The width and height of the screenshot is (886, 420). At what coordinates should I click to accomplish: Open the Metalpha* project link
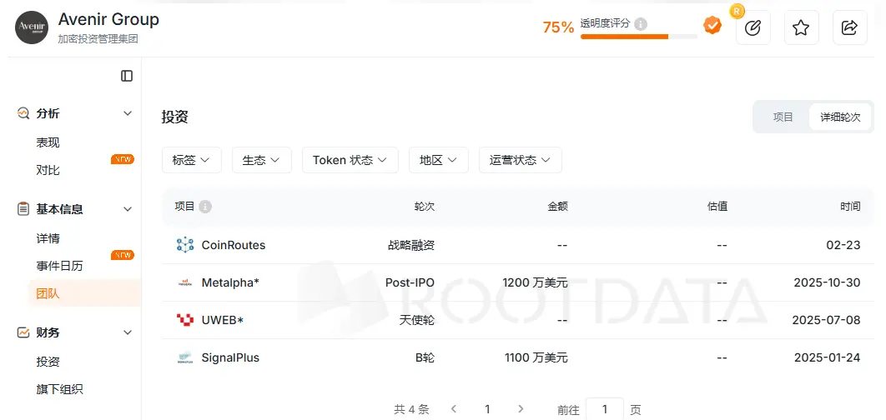pos(230,282)
